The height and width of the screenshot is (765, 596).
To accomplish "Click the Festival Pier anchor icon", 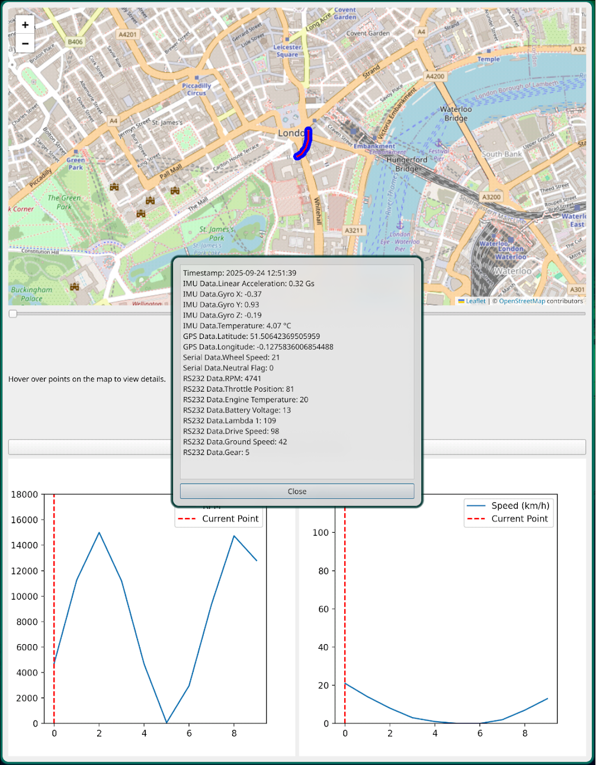I will click(438, 143).
